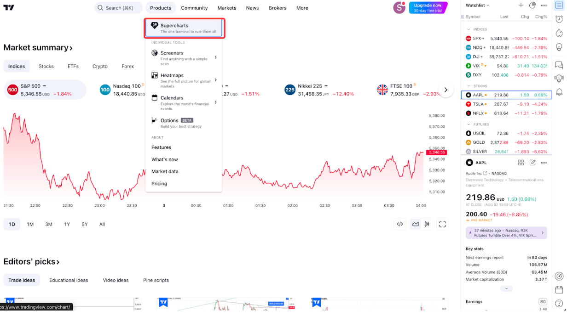
Task: Click the plus icon to add symbol to watchlist
Action: point(521,6)
